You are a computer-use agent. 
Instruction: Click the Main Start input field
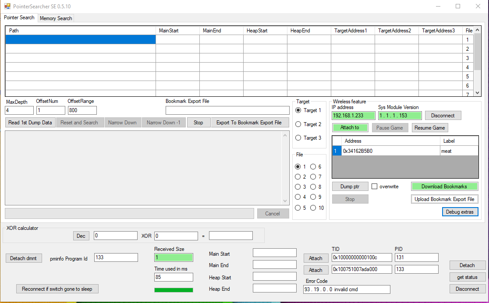[275, 253]
